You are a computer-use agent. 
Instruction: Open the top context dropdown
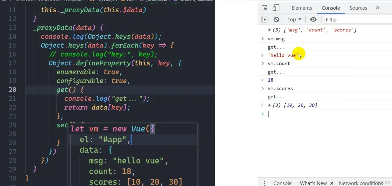point(295,20)
